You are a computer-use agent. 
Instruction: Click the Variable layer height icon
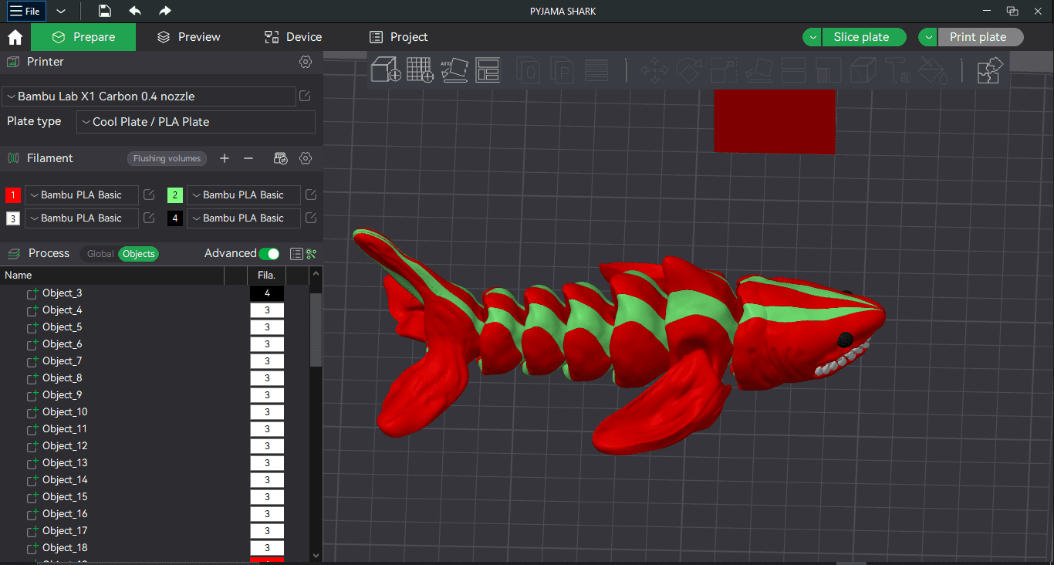tap(596, 70)
